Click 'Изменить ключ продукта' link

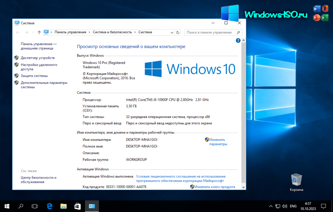215,187
